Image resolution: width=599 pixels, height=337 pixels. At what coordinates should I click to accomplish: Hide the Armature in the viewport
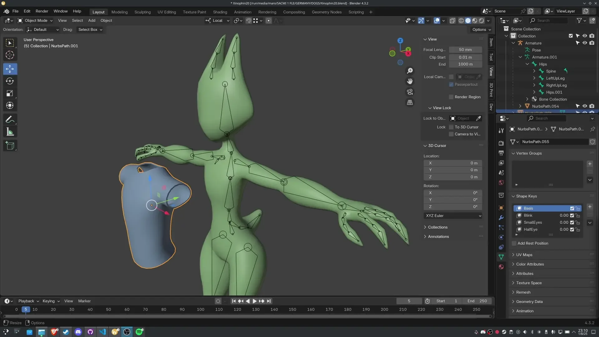[x=585, y=43]
